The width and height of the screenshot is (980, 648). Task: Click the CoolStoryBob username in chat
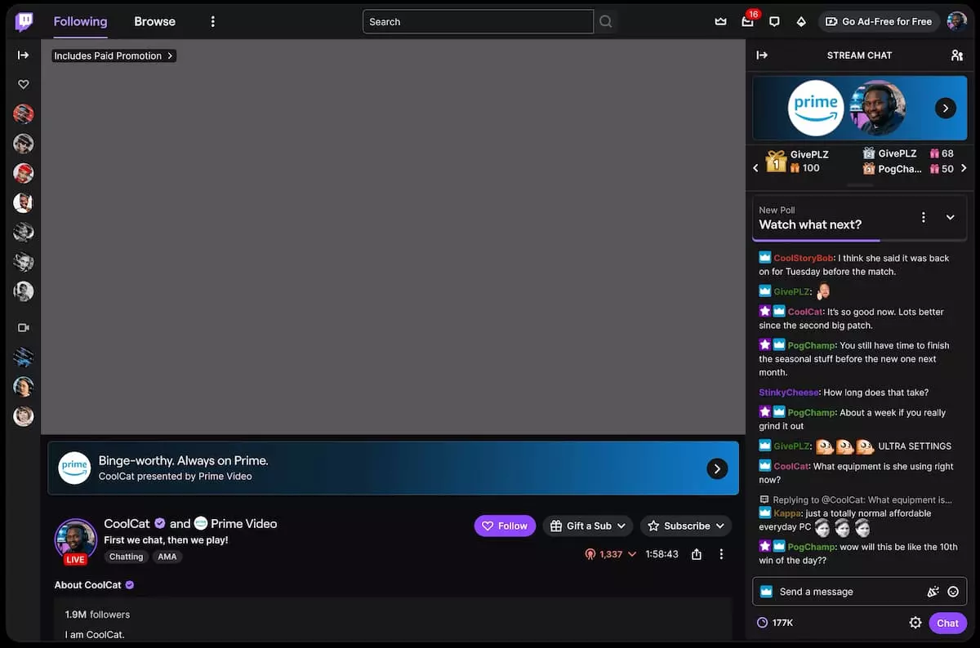[x=804, y=258]
